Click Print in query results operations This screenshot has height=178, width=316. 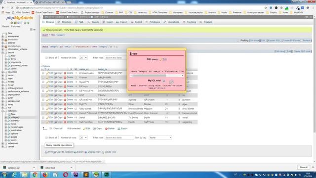point(48,152)
